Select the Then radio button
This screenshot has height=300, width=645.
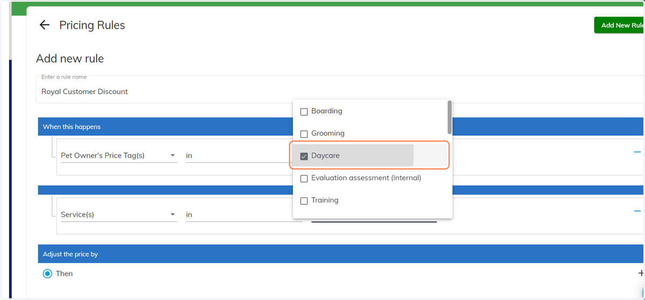[x=47, y=274]
